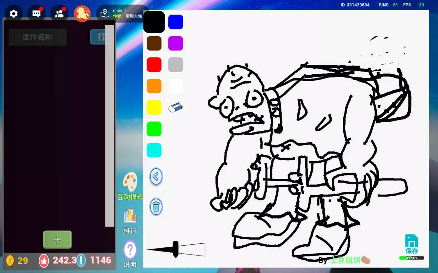Pick the white color swatch
Image resolution: width=438 pixels, height=273 pixels.
coord(176,86)
